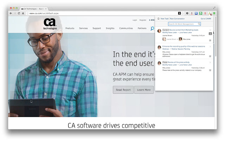Screen dimensions: 225x141
Task: Open the Partners menu
Action: point(142,28)
